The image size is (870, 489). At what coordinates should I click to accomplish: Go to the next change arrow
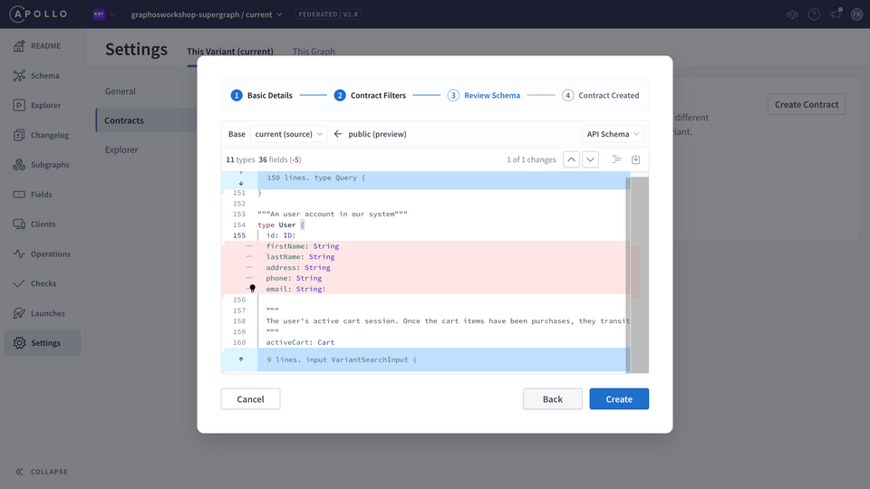coord(590,159)
